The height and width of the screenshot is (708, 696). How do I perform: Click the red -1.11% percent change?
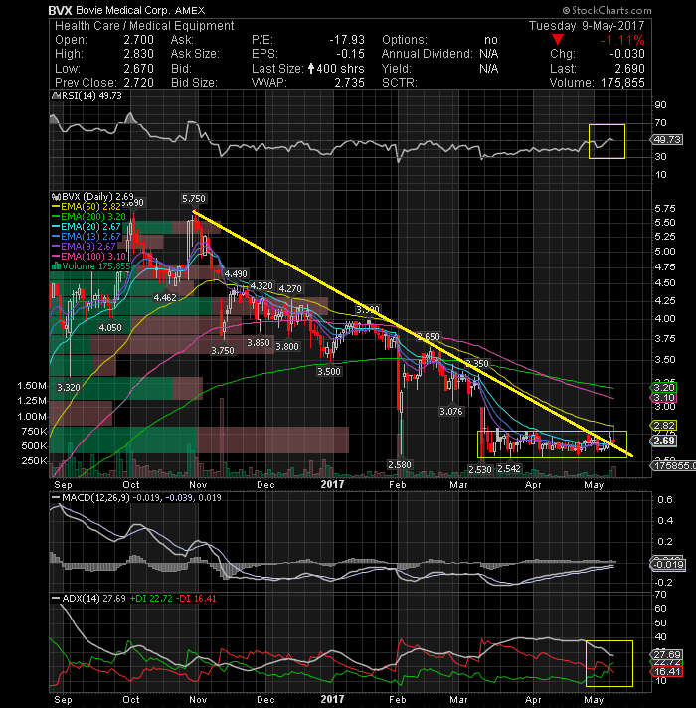[622, 40]
